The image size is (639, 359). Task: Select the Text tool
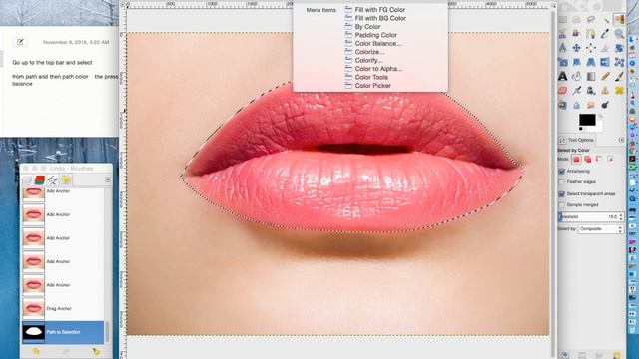563,76
